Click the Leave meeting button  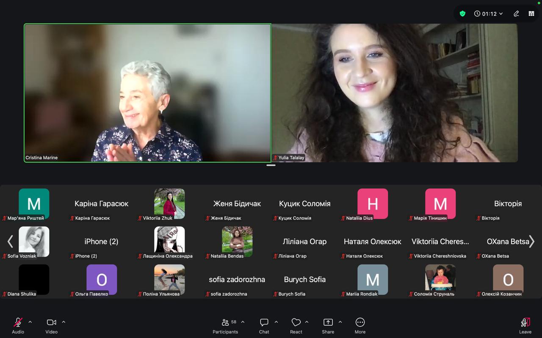coord(525,323)
